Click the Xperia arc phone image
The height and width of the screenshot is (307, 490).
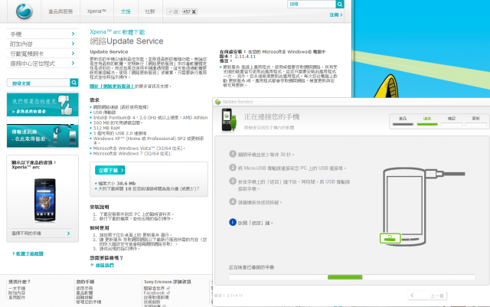(45, 200)
